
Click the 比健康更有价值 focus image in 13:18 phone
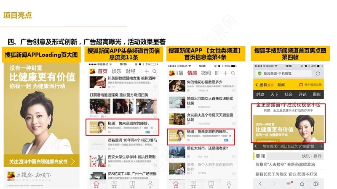289,129
